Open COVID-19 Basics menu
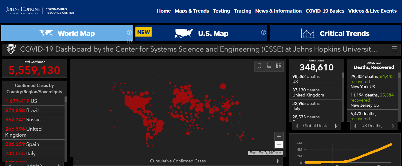Viewport: 402px width, 166px height. pos(325,11)
